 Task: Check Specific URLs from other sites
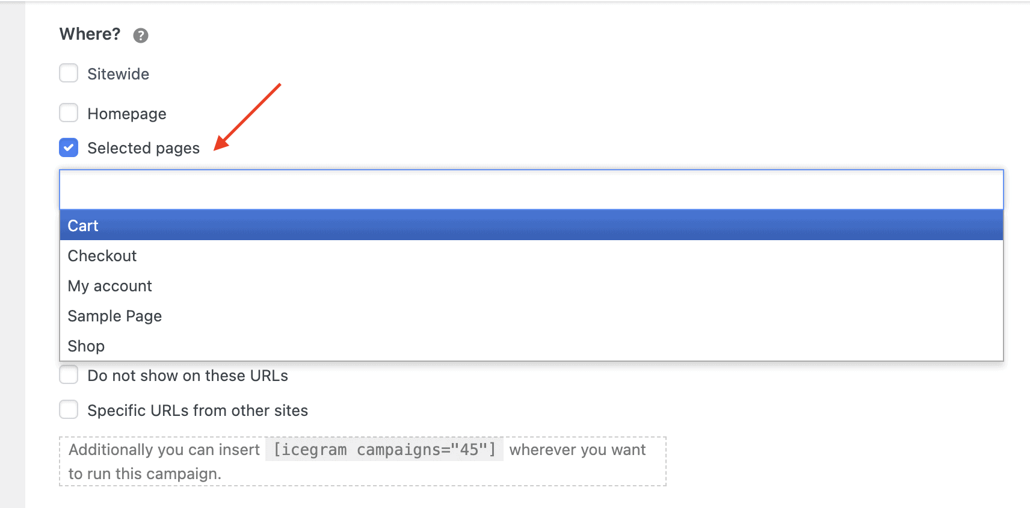coord(69,409)
